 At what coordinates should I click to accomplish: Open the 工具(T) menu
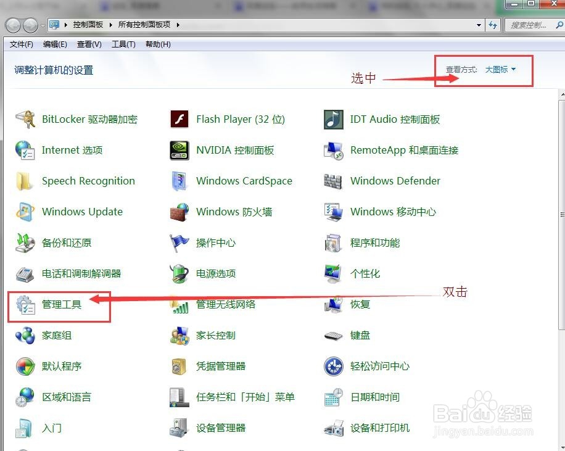[x=123, y=44]
